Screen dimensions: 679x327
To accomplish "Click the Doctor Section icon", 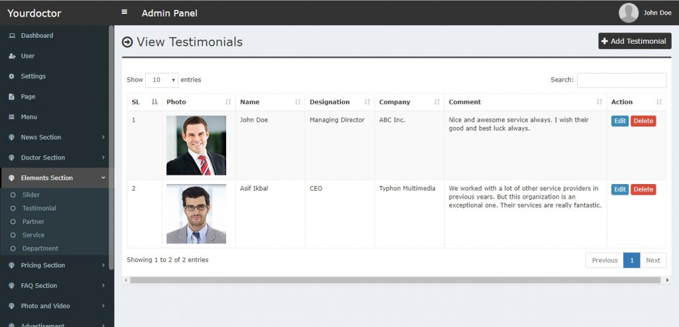I will (12, 158).
